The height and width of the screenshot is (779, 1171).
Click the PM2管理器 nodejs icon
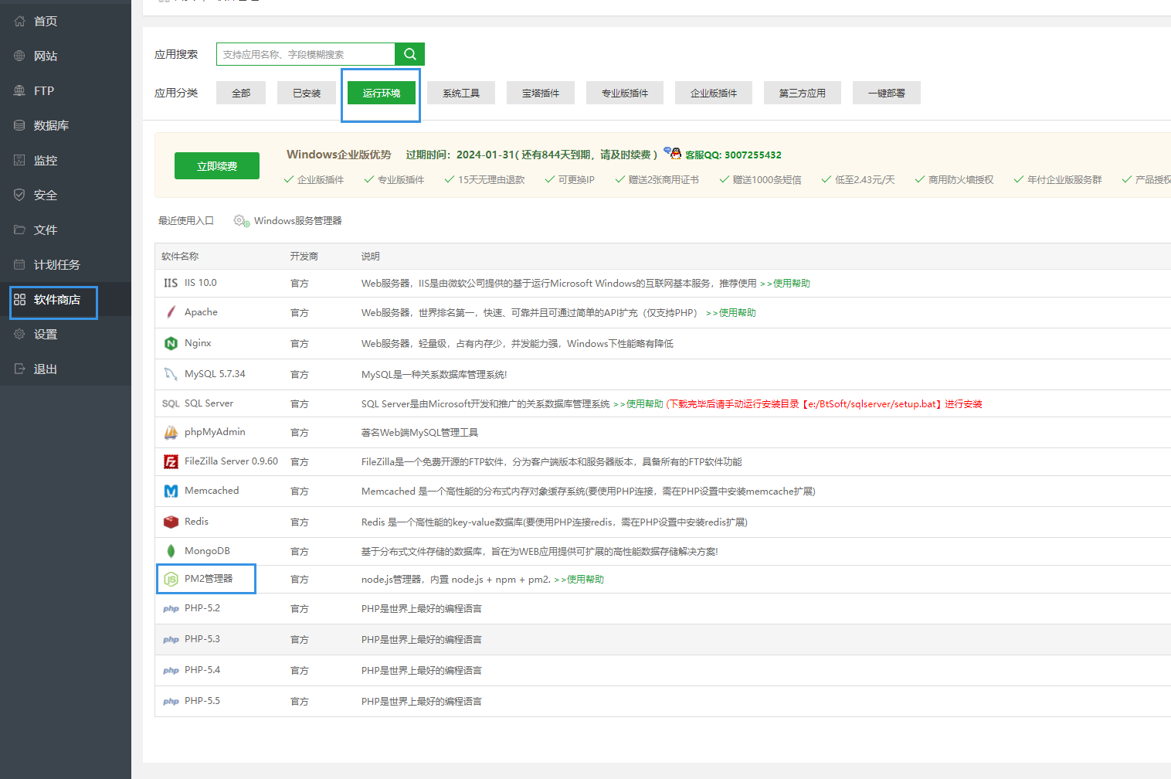pos(171,579)
